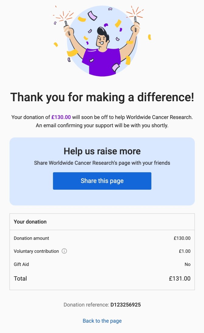Viewport: 204px width, 333px height.
Task: Click the Voluntary contribution info icon
Action: (x=64, y=251)
